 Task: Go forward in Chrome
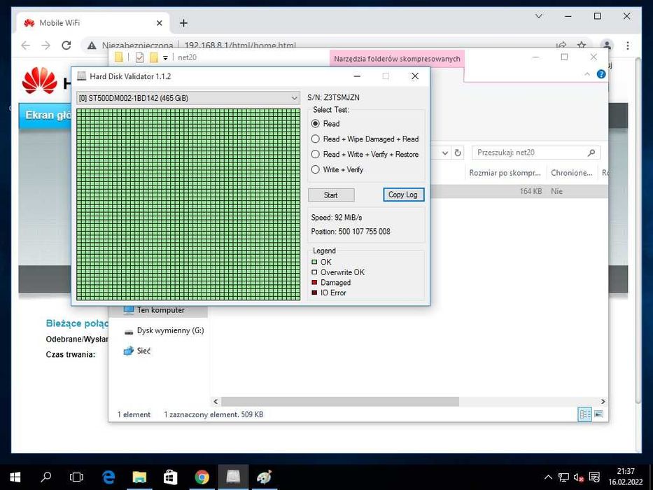tap(45, 45)
